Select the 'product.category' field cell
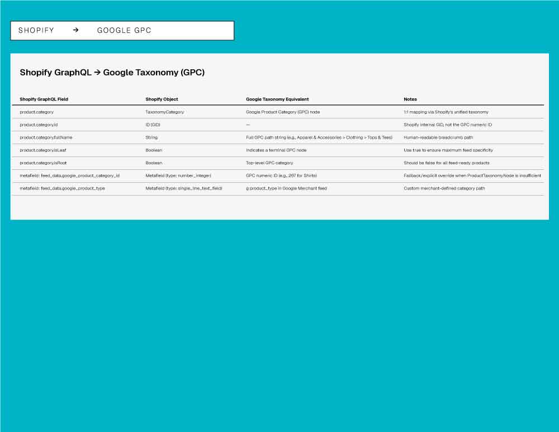The image size is (559, 432). [x=36, y=112]
